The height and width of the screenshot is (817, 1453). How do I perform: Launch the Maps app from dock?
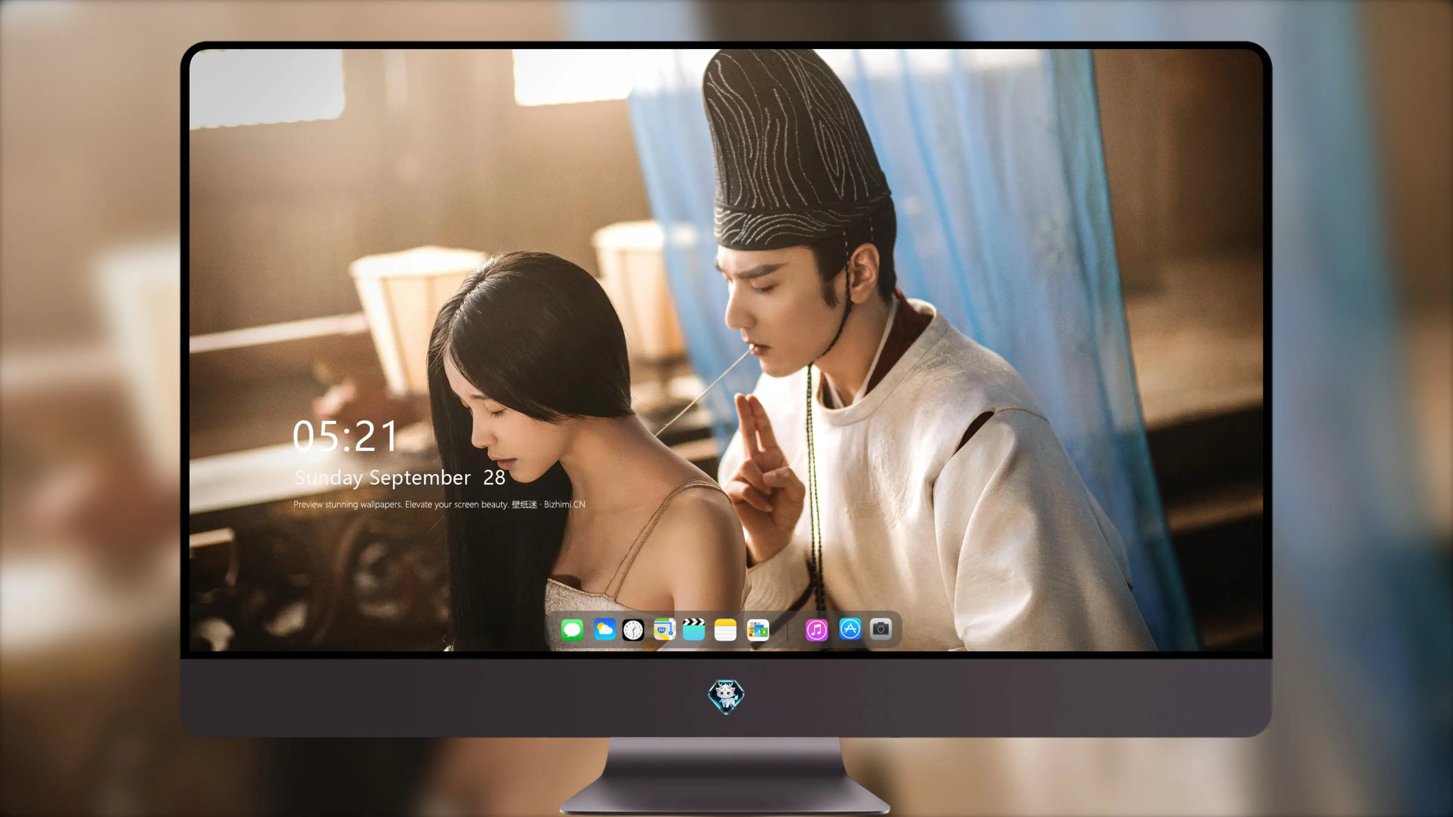(664, 629)
